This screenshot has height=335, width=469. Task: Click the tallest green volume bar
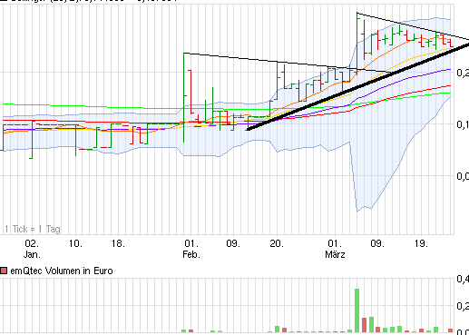click(x=357, y=310)
